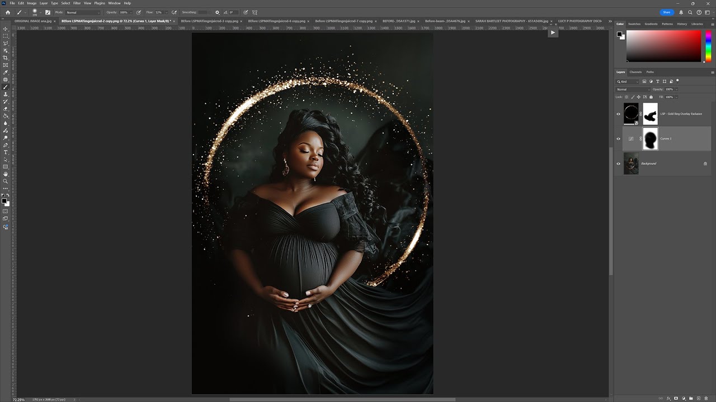
Task: Click the play button above canvas
Action: (x=553, y=32)
